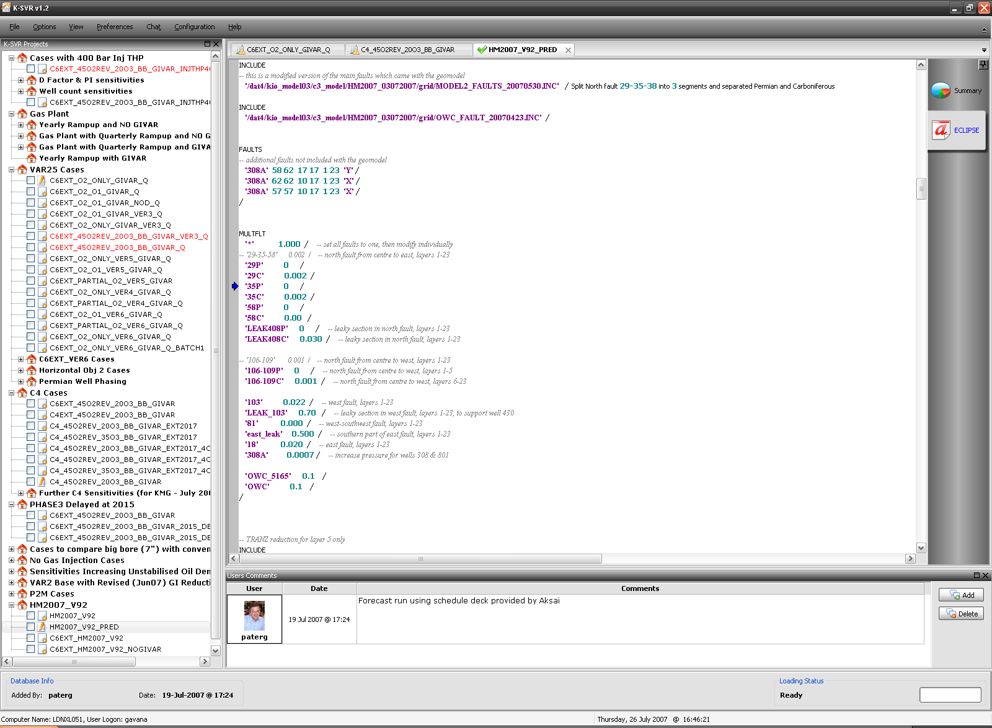Viewport: 992px width, 728px height.
Task: Open the Configuration menu
Action: point(194,27)
